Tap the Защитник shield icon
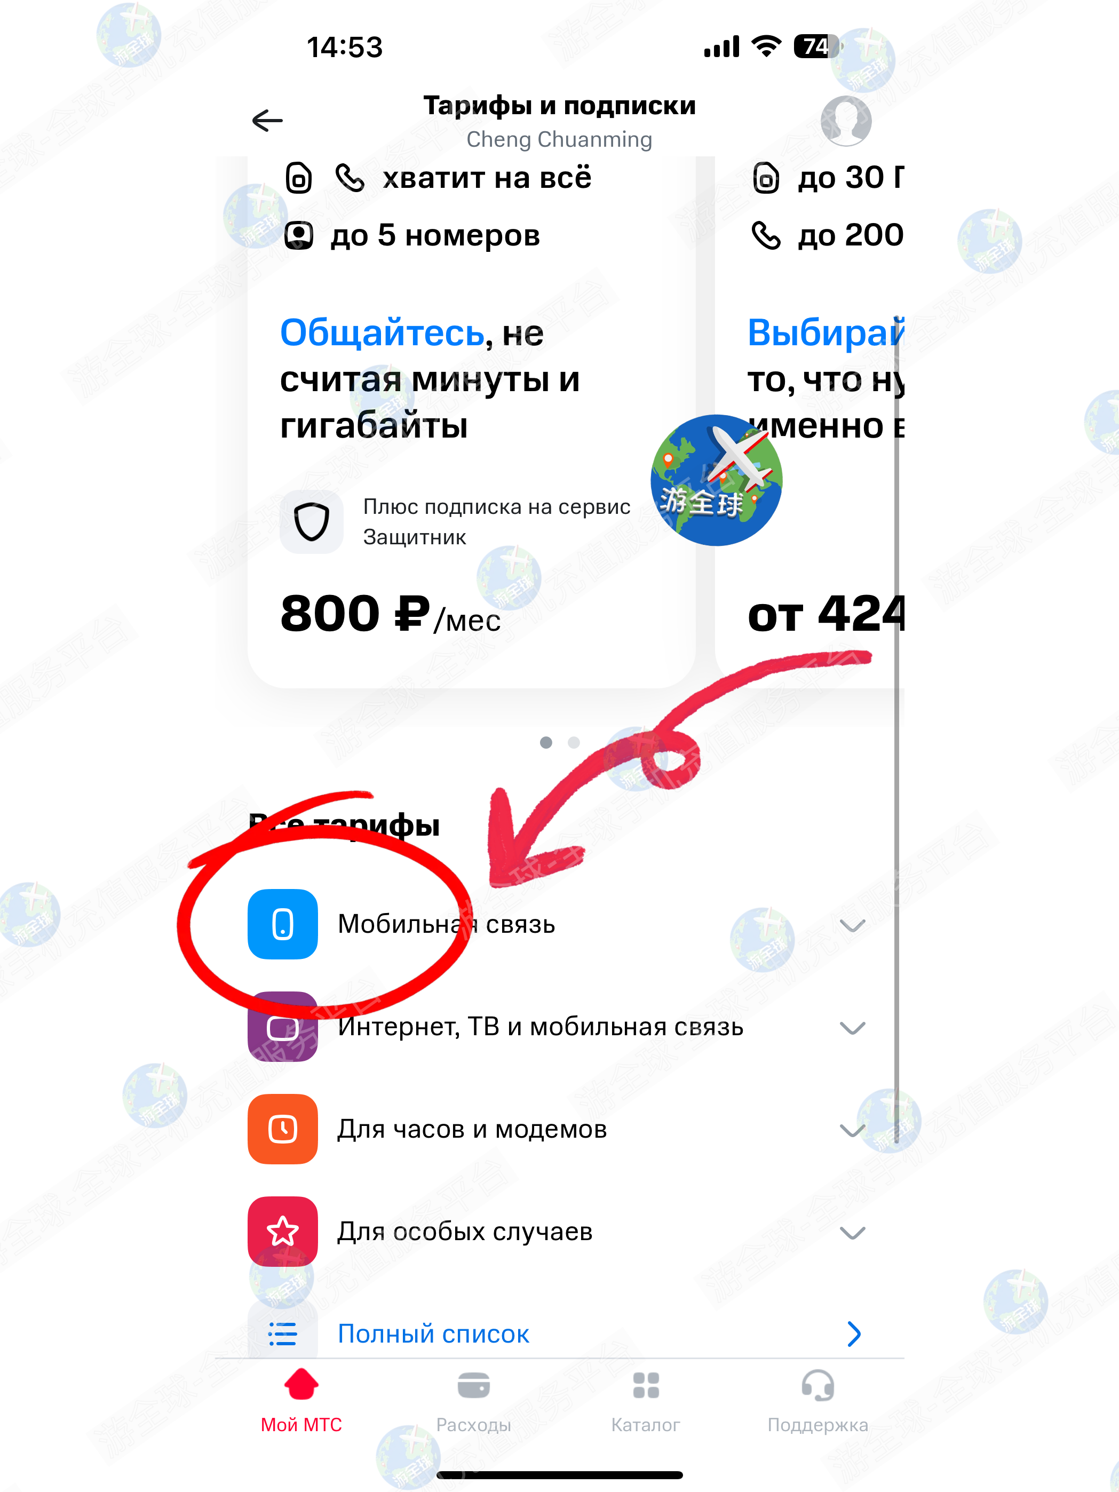The image size is (1119, 1492). click(312, 521)
